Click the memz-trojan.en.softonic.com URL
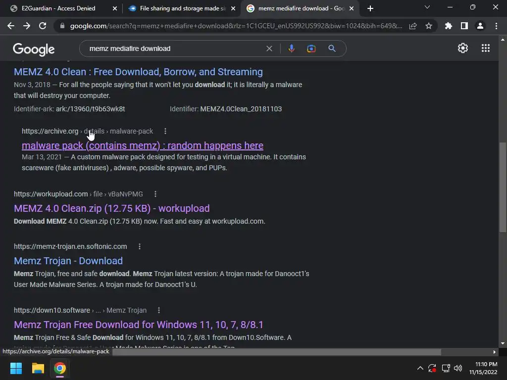Image resolution: width=507 pixels, height=380 pixels. pyautogui.click(x=70, y=246)
